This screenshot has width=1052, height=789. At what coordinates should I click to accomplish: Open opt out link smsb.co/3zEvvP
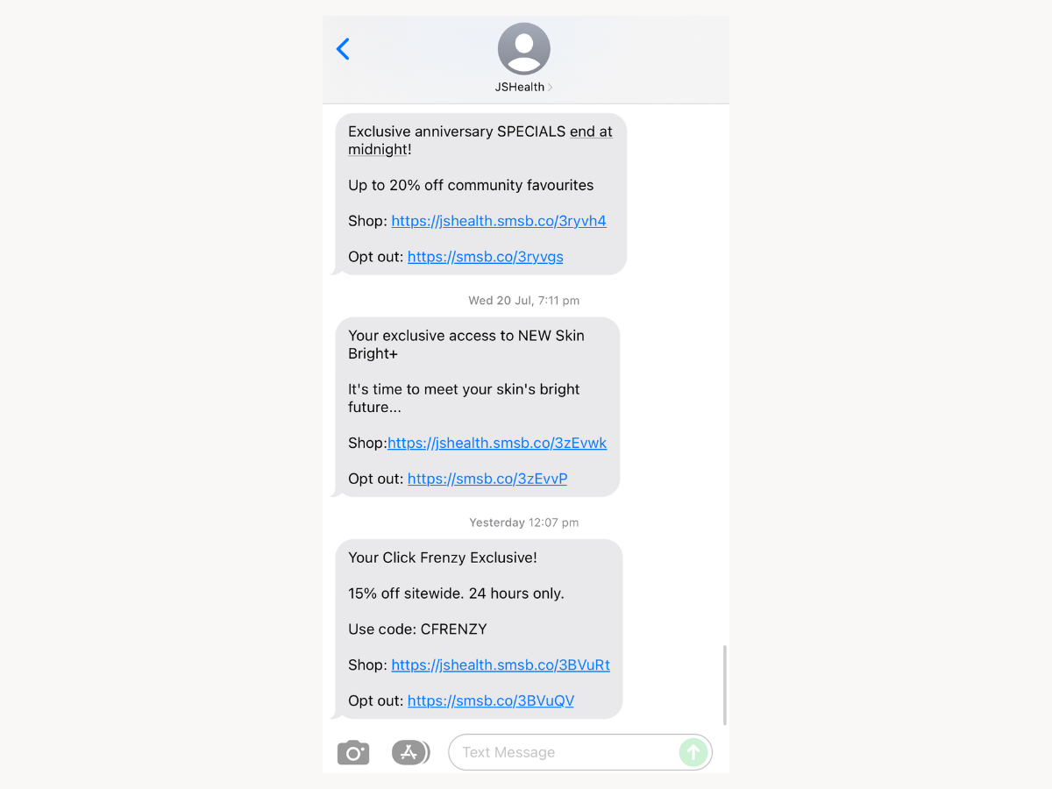pyautogui.click(x=487, y=479)
